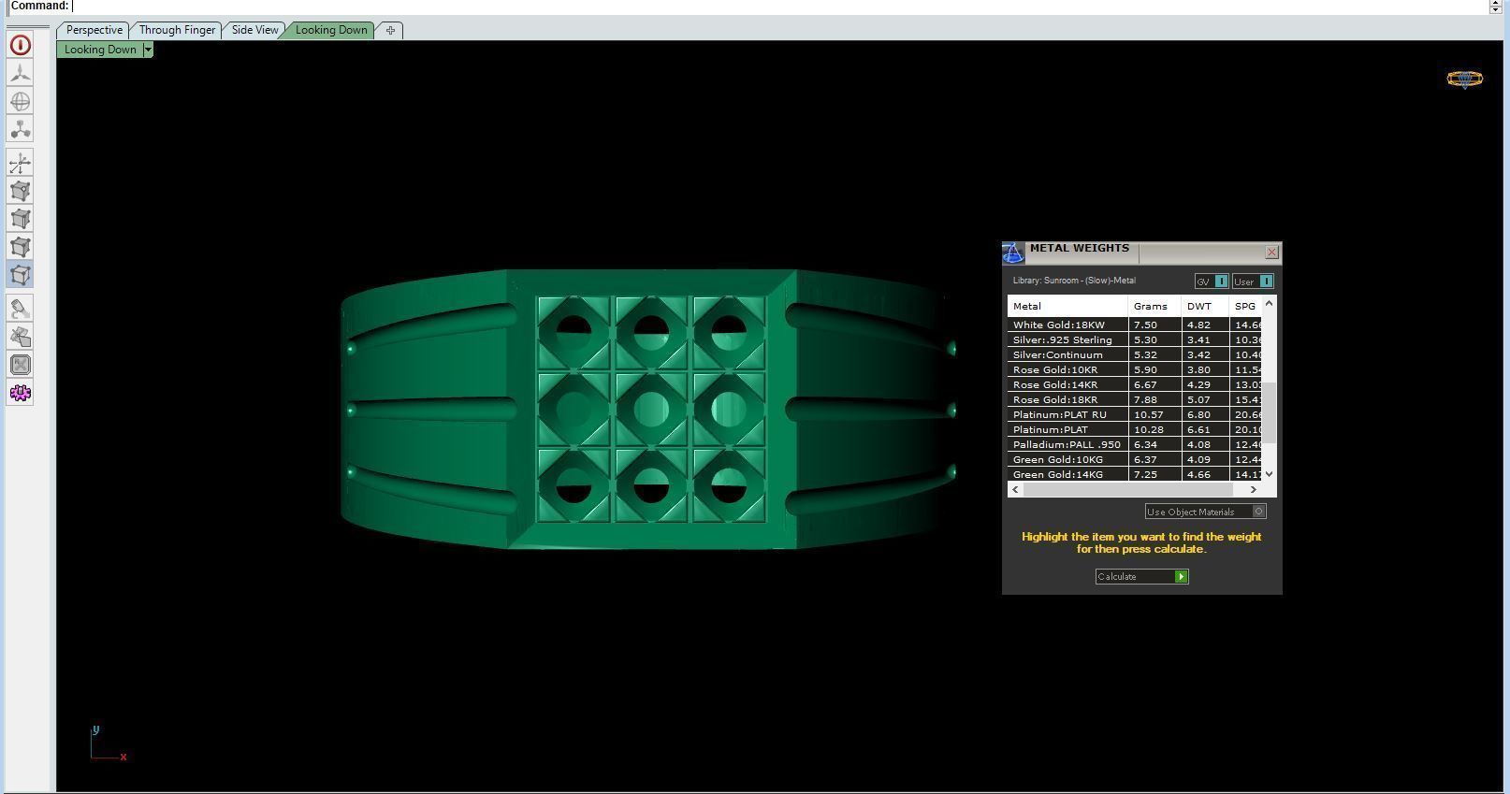Click the green Calculate arrow icon
1510x794 pixels.
(x=1182, y=577)
